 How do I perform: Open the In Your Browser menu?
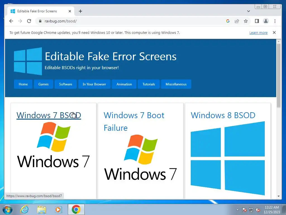tap(94, 84)
